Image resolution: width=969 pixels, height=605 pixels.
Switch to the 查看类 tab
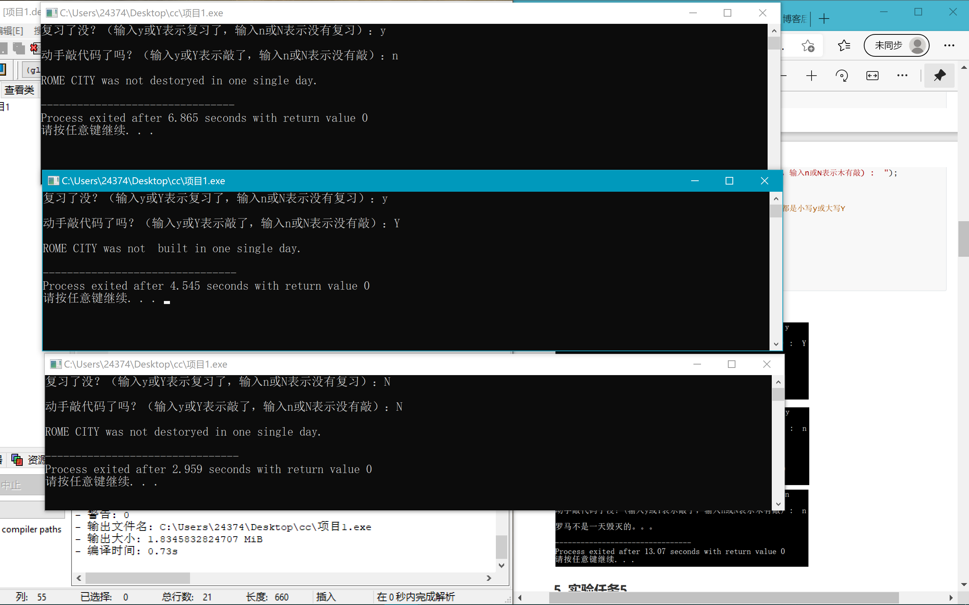tap(19, 90)
